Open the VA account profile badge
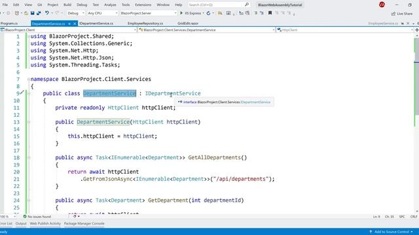The height and width of the screenshot is (235, 419). [x=382, y=5]
